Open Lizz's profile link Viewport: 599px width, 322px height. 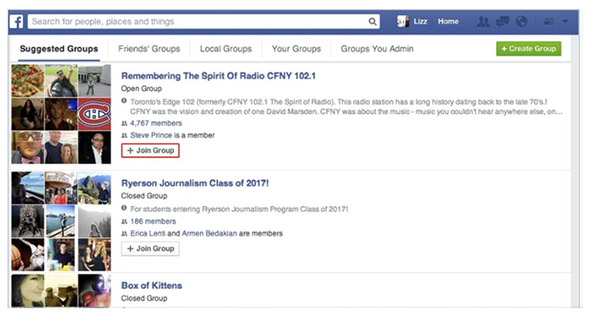pyautogui.click(x=420, y=21)
